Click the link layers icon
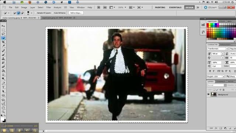The image size is (236, 133). [x=211, y=128]
